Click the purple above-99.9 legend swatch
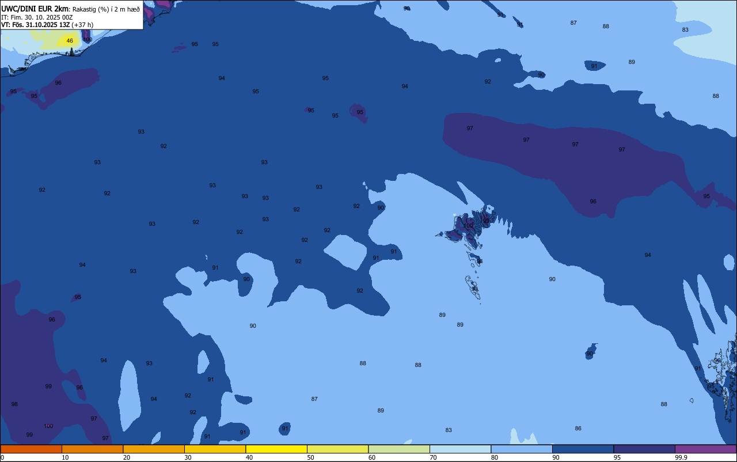Viewport: 737px width, 462px height. [x=705, y=449]
